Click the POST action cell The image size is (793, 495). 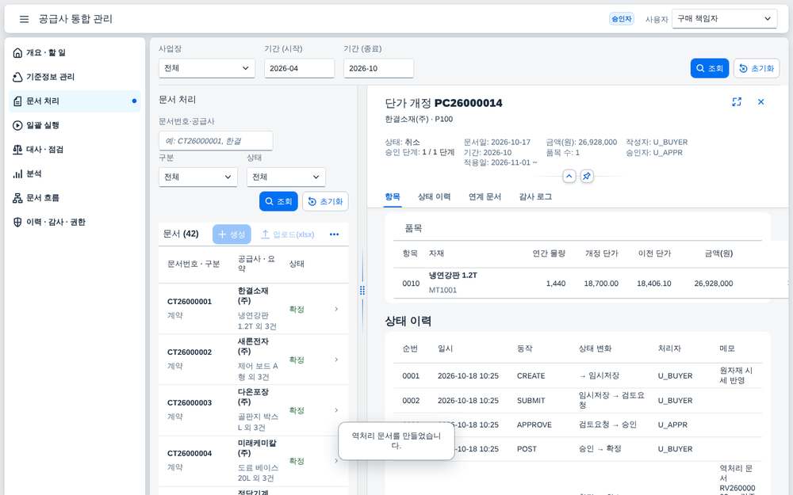[x=527, y=449]
